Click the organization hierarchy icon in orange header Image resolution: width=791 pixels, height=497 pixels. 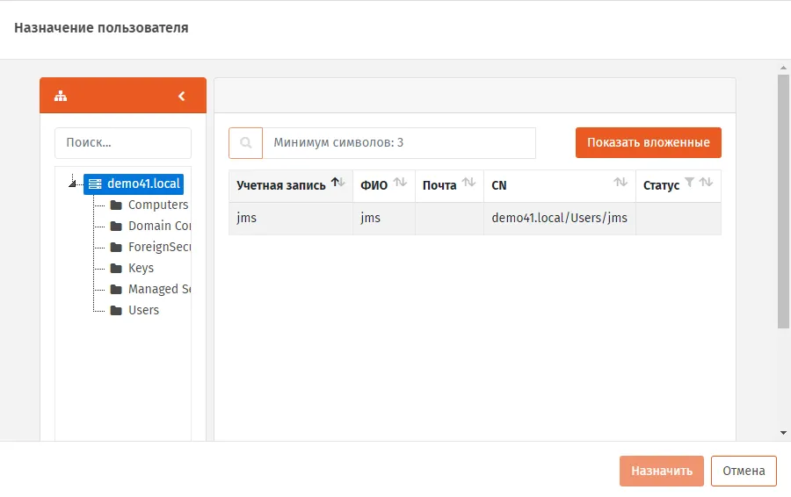61,96
